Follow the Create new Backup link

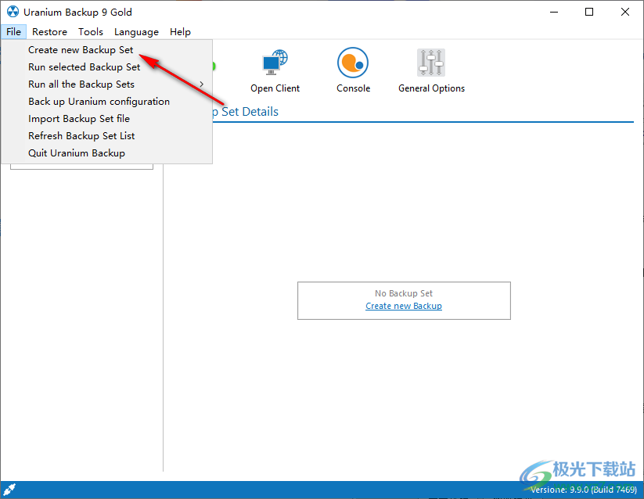[x=404, y=306]
